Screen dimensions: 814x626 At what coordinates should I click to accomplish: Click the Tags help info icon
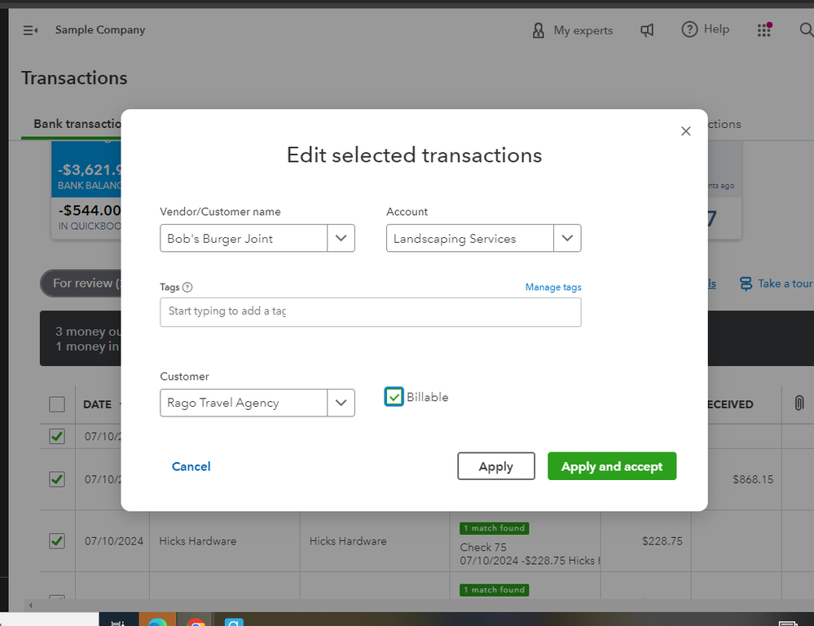coord(187,287)
